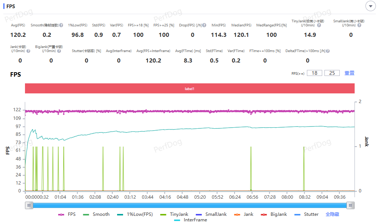
Task: Click BigJank help question mark icon
Action: (x=59, y=51)
